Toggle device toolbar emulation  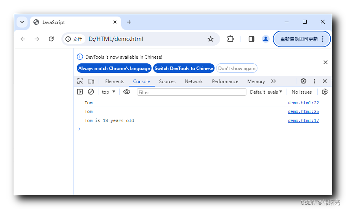[91, 81]
